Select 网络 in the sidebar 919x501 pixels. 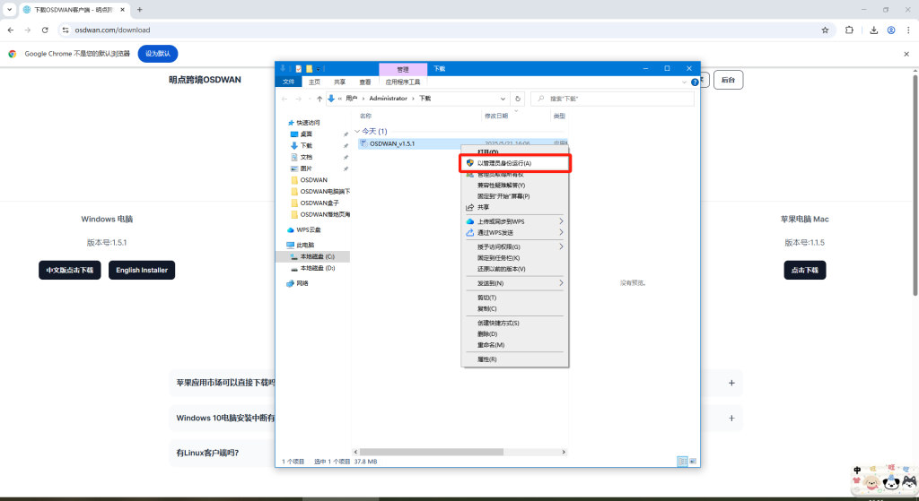click(x=302, y=283)
